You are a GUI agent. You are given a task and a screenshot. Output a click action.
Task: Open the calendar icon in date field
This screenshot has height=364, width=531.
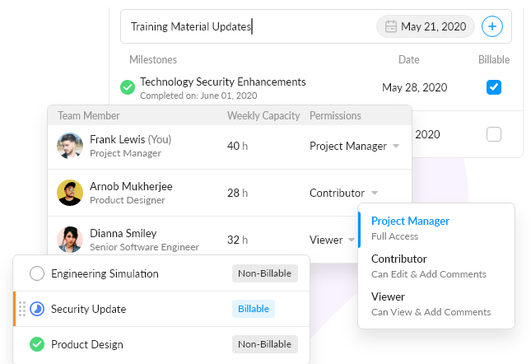pos(391,26)
